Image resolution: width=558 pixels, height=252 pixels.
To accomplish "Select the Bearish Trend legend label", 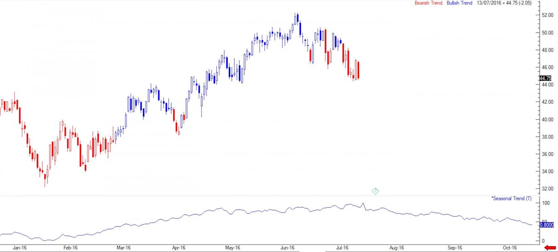I will [x=428, y=3].
